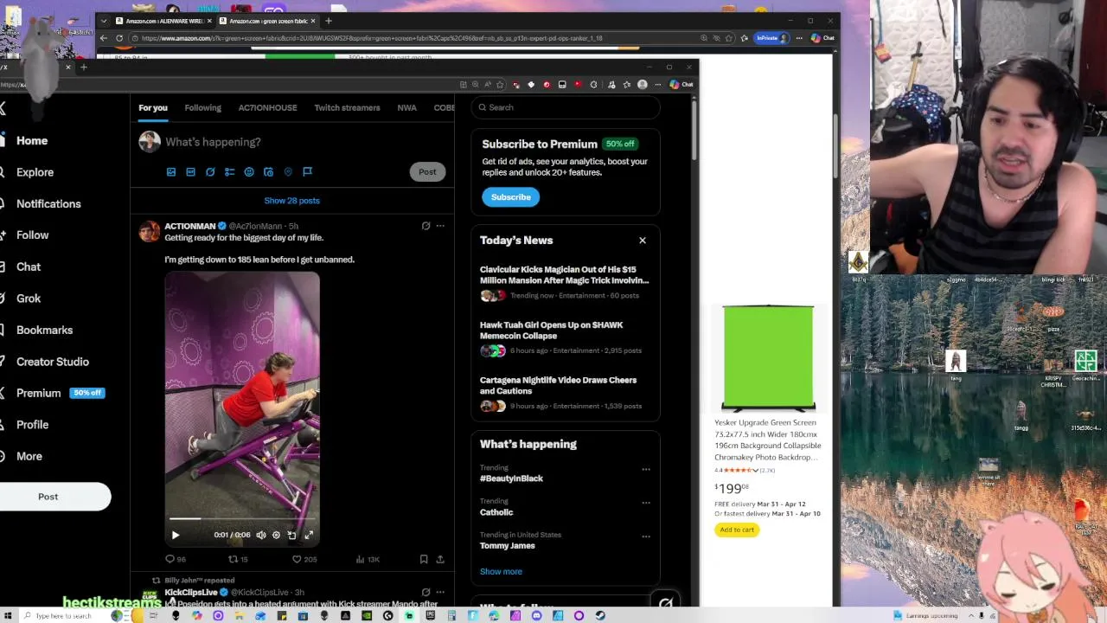Switch to the Twitch streamers tab
The width and height of the screenshot is (1107, 623).
click(347, 107)
